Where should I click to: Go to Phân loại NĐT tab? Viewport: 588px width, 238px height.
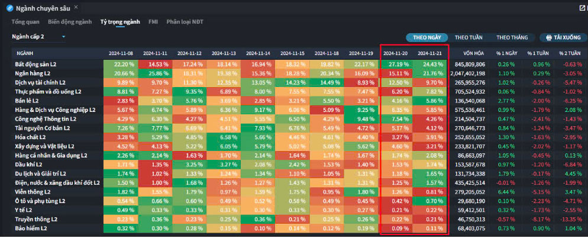[185, 21]
